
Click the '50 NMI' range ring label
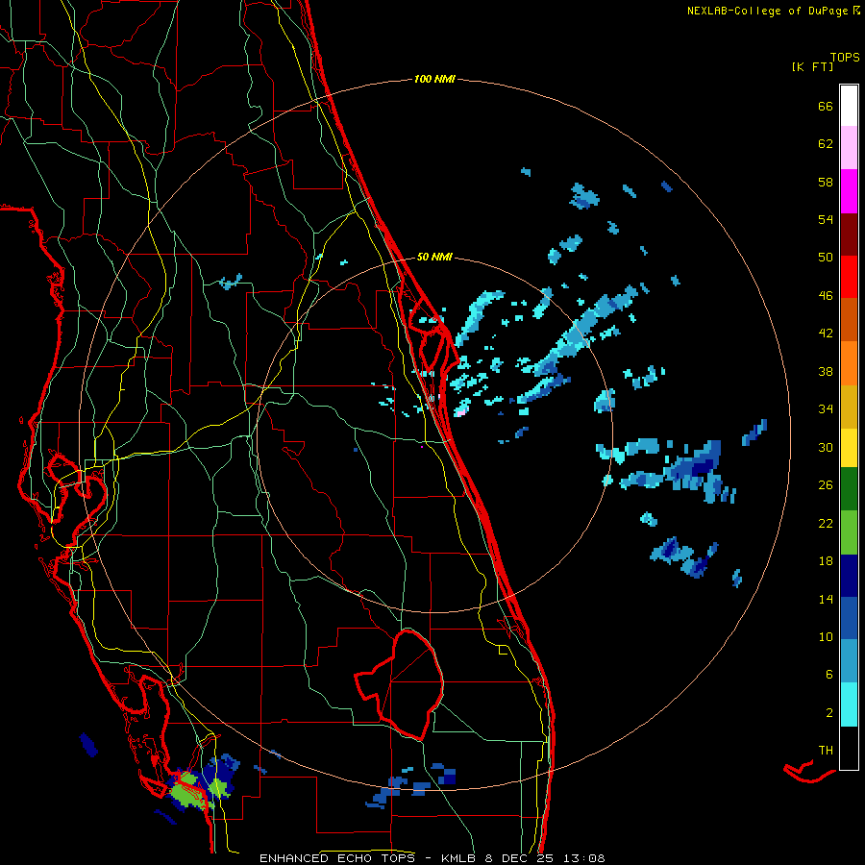(434, 257)
